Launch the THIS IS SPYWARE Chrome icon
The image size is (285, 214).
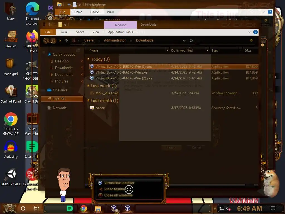click(11, 124)
